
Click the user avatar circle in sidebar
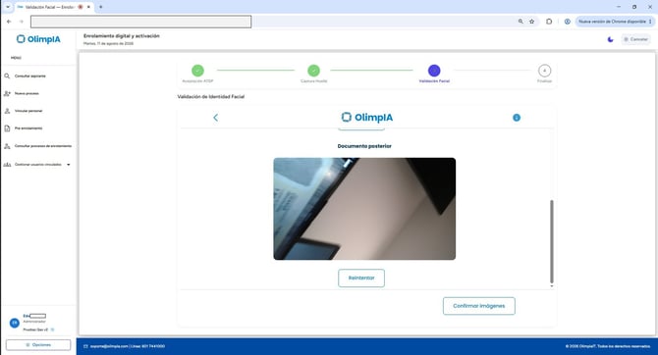[15, 323]
